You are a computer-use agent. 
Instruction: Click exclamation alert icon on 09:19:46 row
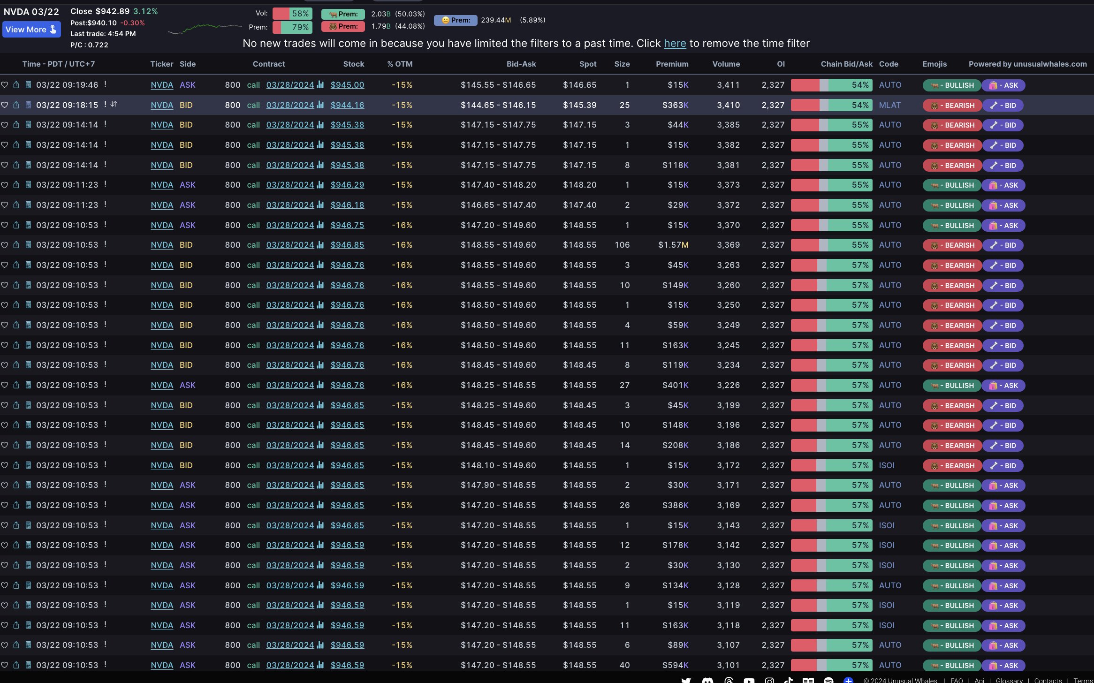point(105,84)
